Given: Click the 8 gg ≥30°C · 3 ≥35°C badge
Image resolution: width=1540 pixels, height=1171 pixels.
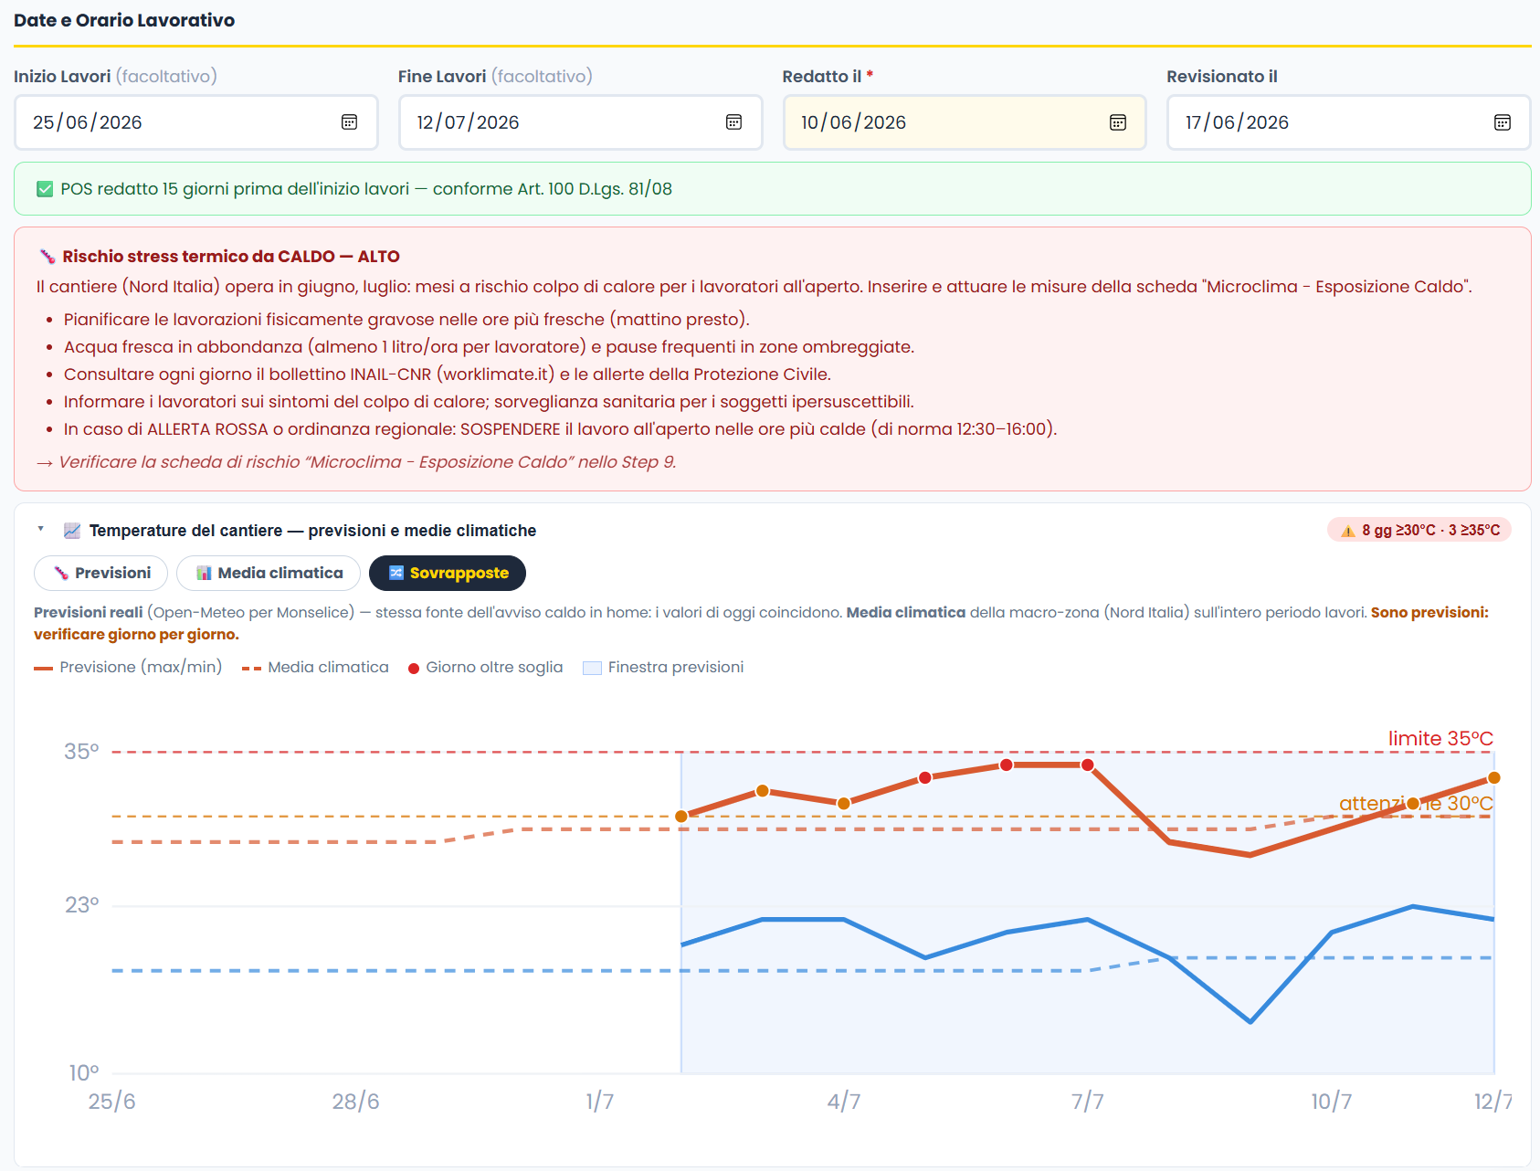Looking at the screenshot, I should pyautogui.click(x=1419, y=531).
